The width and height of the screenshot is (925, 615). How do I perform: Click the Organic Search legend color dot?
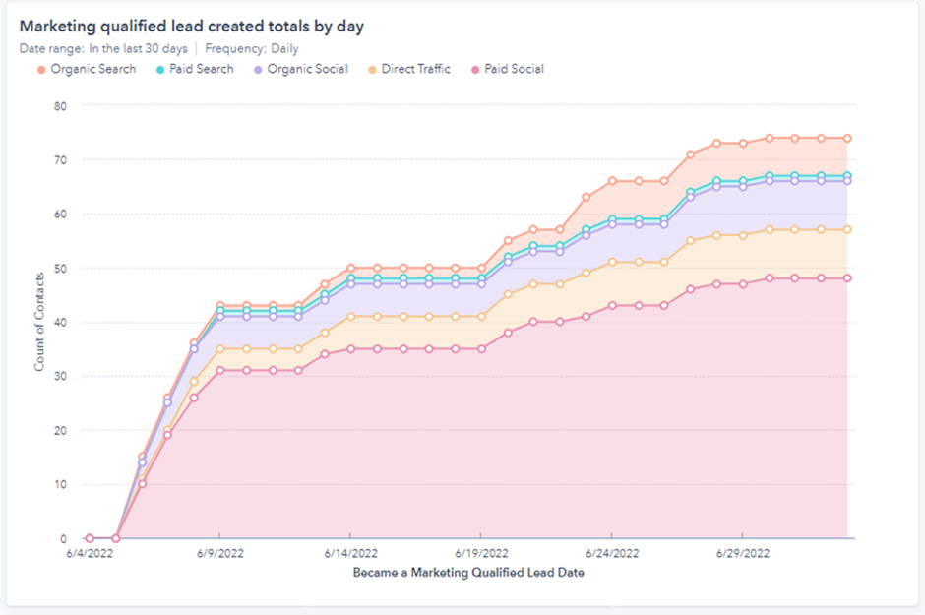[41, 70]
